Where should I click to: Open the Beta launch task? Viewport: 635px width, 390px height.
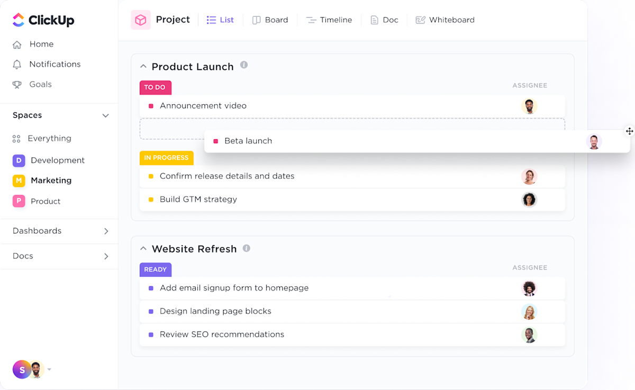pyautogui.click(x=248, y=141)
